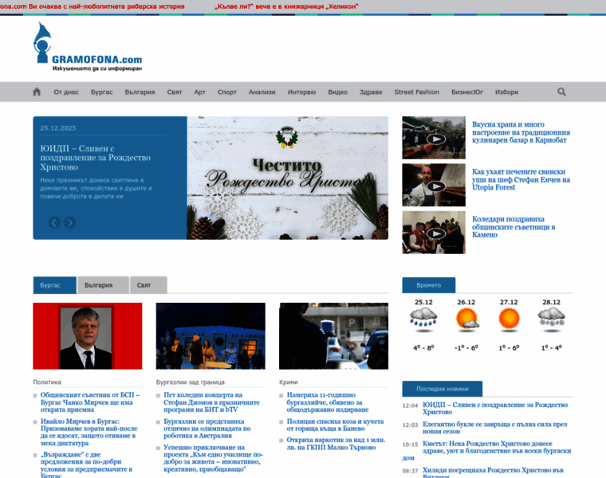Select the 'Последни новини' tab
Viewport: 606px width, 478px height.
pyautogui.click(x=442, y=389)
